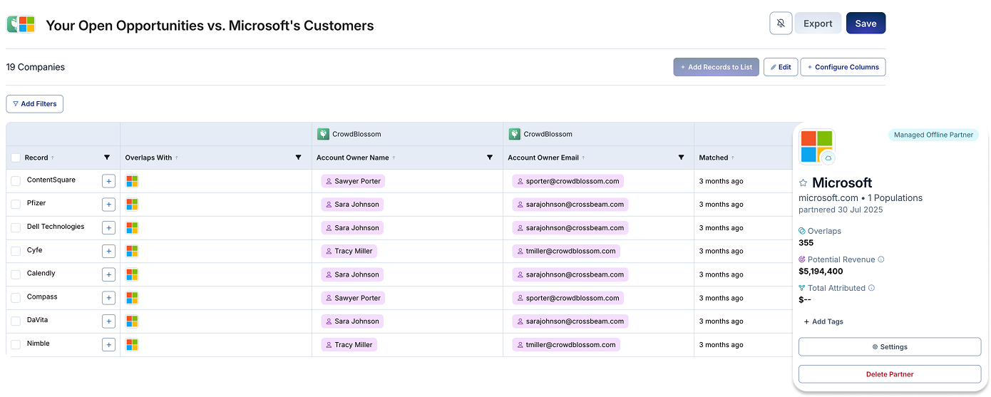Open Configure Columns
This screenshot has height=397, width=991.
(843, 67)
